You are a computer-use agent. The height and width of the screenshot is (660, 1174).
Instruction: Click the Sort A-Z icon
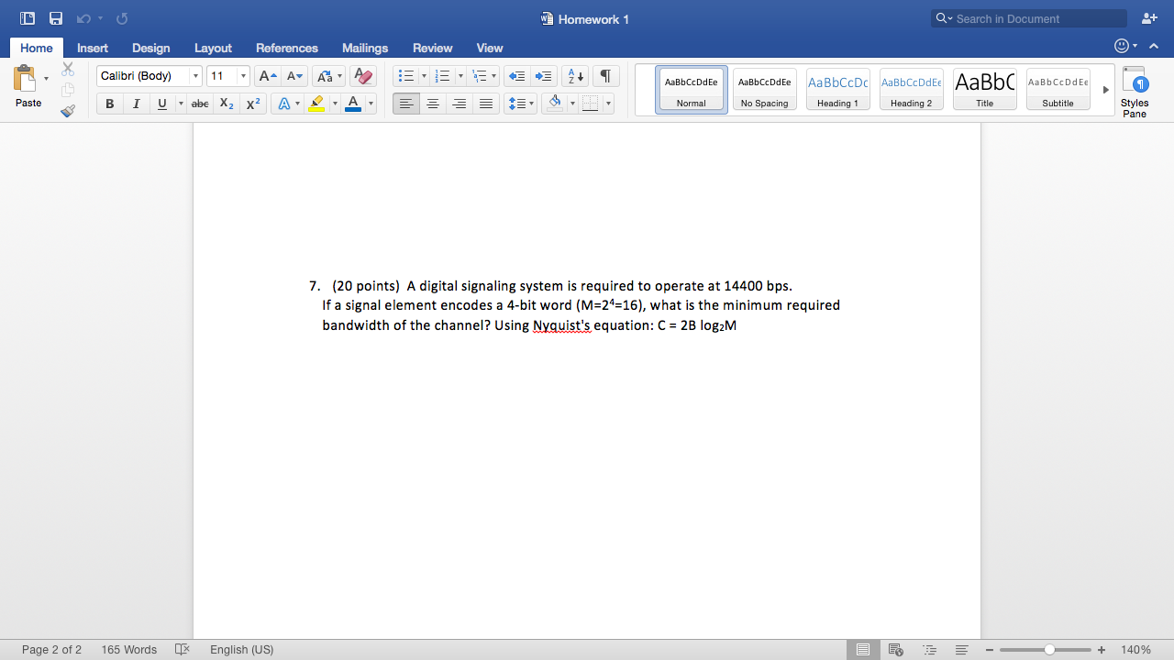[x=574, y=76]
